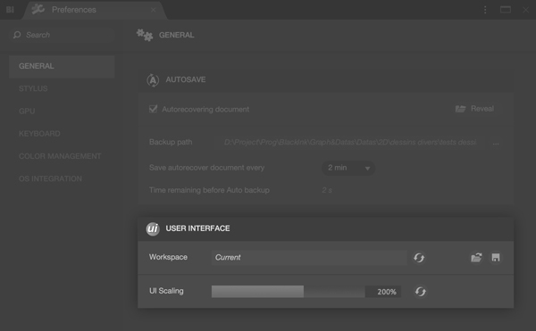Click the '2 s' remaining time value
This screenshot has height=331, width=536.
[327, 190]
